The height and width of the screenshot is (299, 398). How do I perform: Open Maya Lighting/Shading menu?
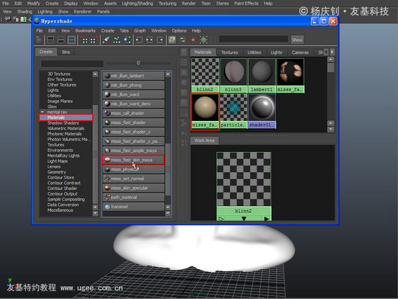[137, 3]
